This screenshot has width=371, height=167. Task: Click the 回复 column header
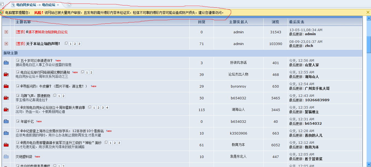[x=201, y=22]
